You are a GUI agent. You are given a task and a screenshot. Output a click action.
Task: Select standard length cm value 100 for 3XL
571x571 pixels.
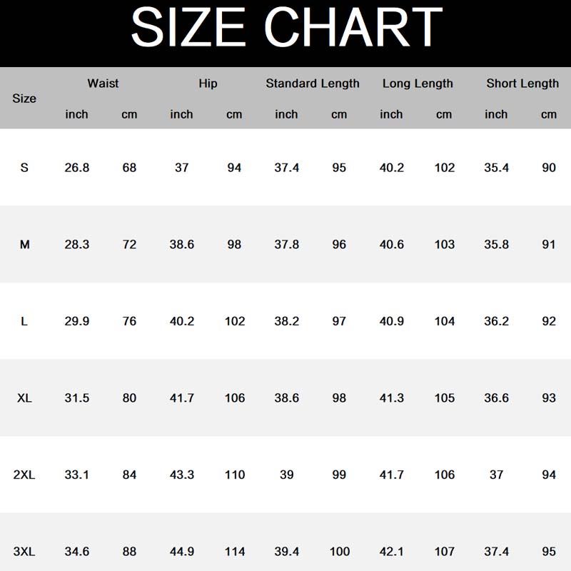click(x=339, y=551)
